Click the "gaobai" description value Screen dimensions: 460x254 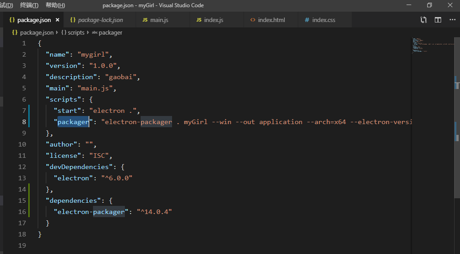(120, 77)
